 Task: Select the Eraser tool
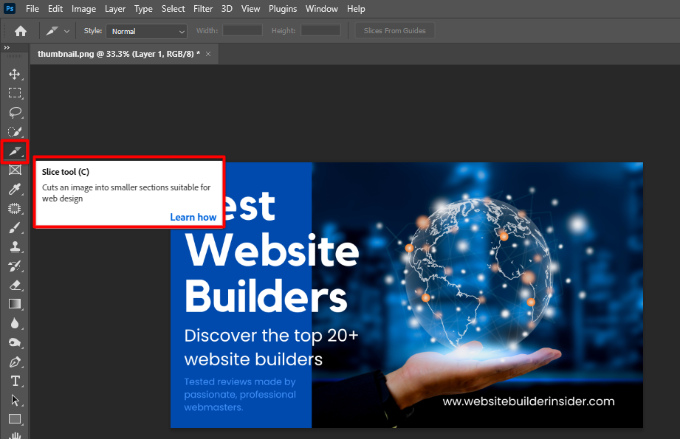pyautogui.click(x=15, y=285)
